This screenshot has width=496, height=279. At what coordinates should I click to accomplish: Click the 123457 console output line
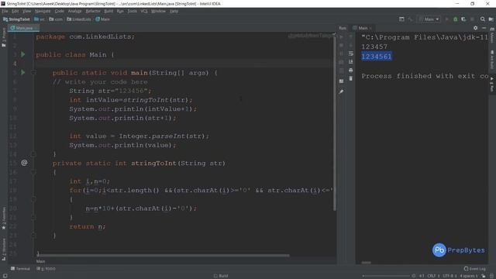tap(374, 46)
